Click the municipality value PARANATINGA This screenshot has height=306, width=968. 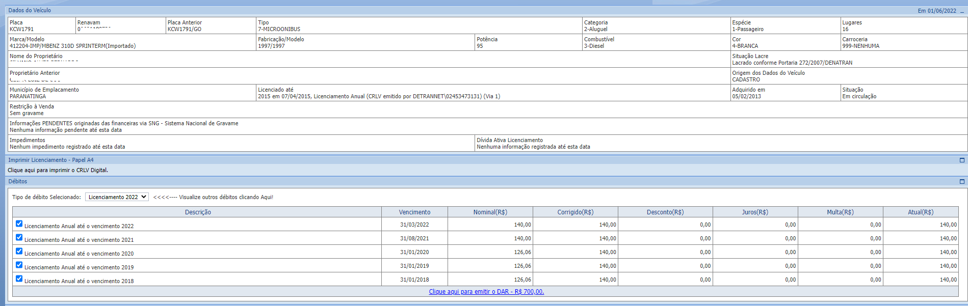point(28,96)
